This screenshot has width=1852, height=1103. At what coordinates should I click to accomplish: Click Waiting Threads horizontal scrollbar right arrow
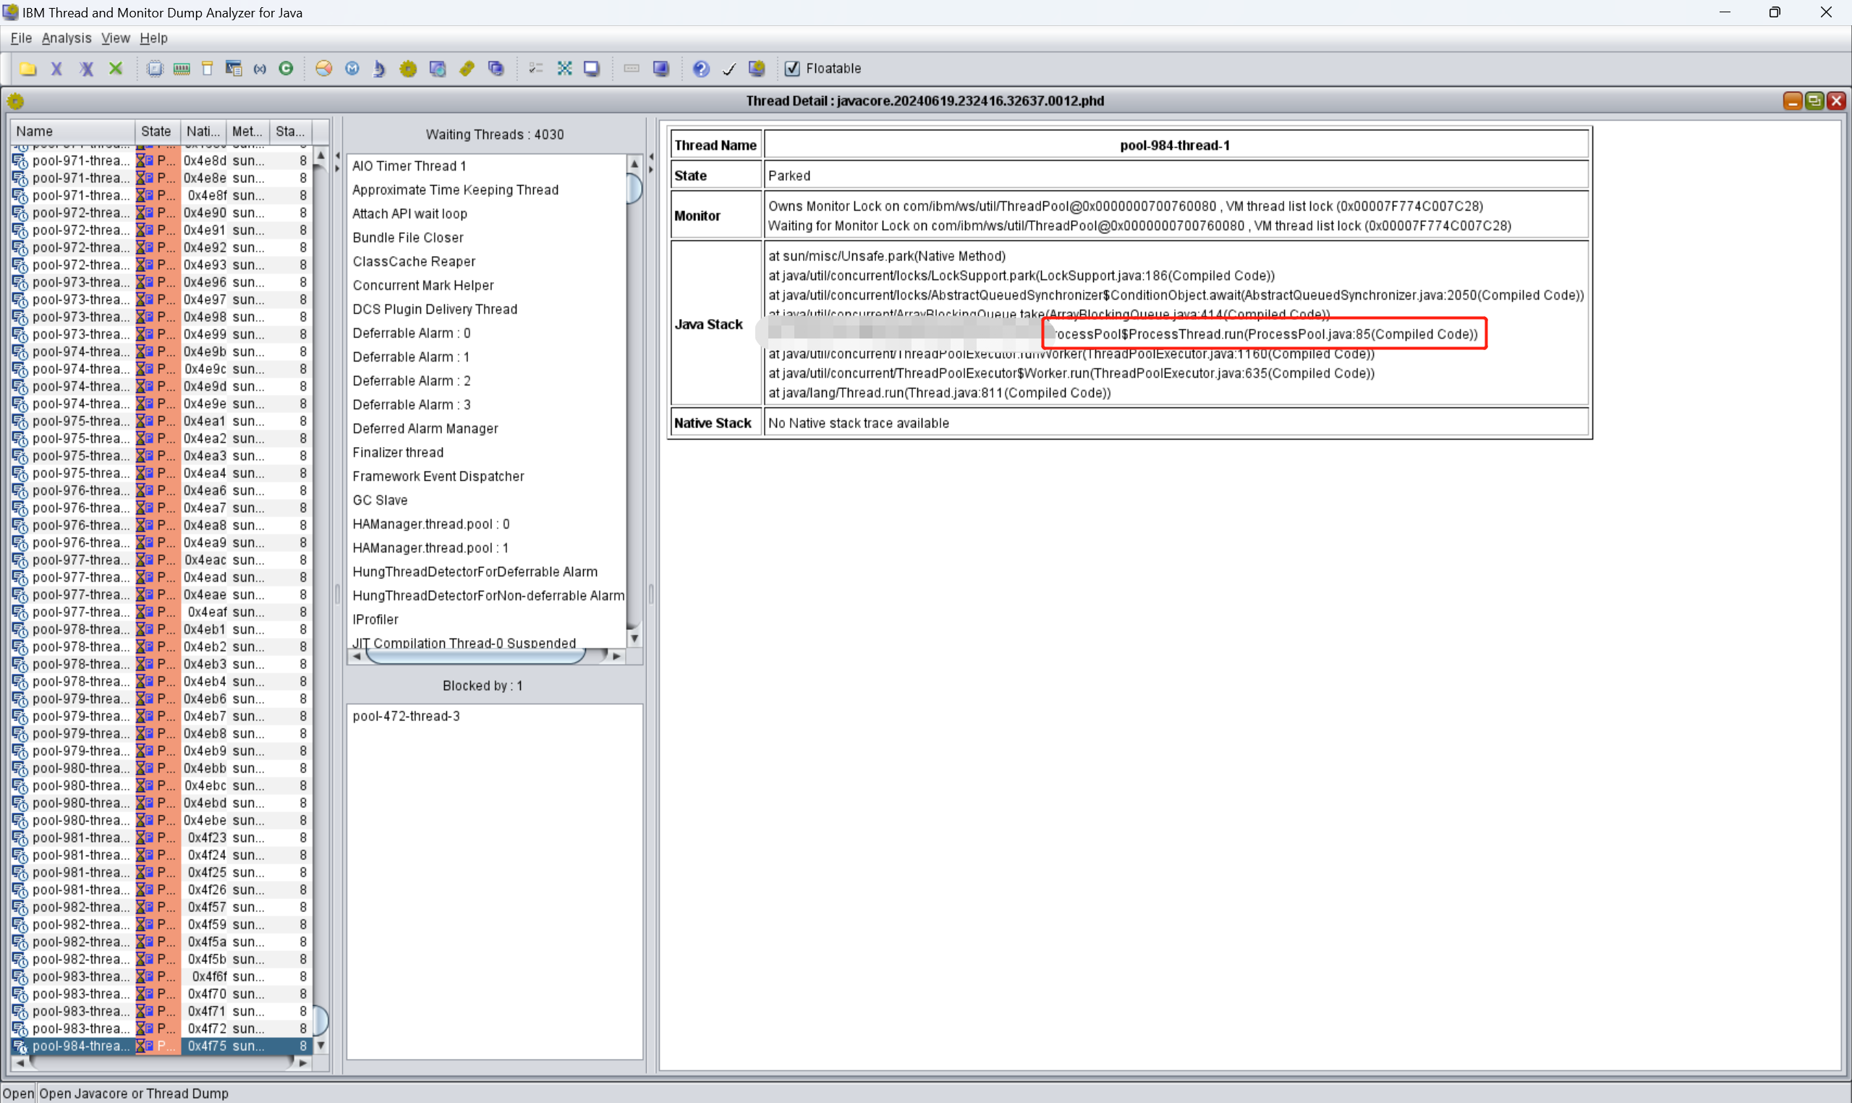[x=617, y=656]
